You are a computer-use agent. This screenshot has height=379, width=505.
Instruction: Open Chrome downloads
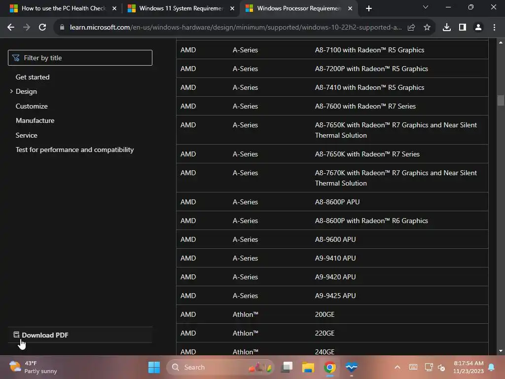coord(447,28)
